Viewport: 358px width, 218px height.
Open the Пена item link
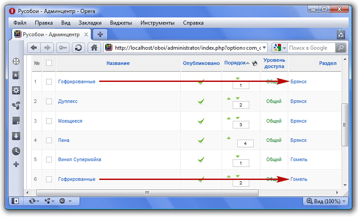coord(64,140)
